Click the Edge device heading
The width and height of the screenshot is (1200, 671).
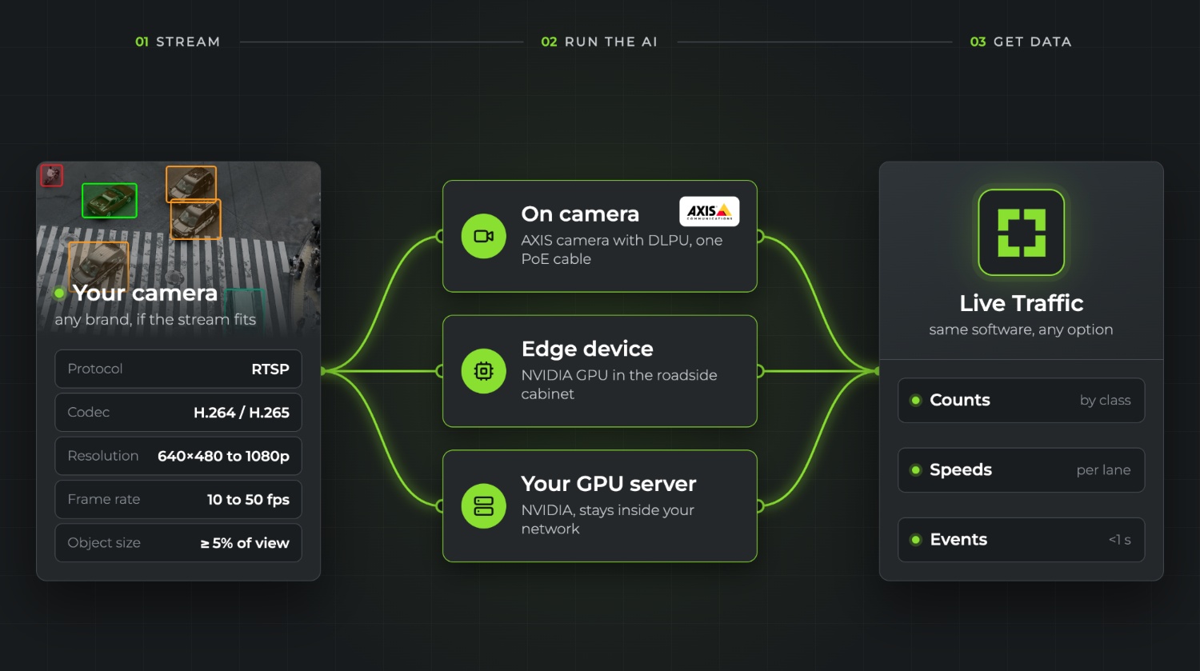[x=587, y=349]
